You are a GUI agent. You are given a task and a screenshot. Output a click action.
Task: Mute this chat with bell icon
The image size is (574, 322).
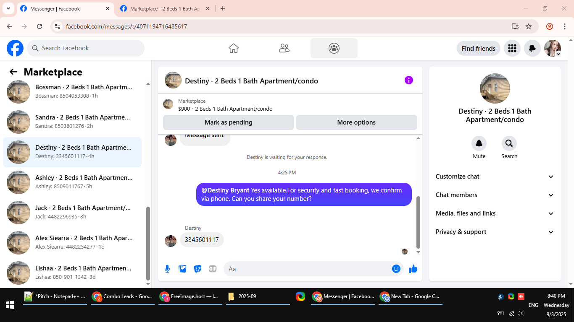tap(479, 144)
